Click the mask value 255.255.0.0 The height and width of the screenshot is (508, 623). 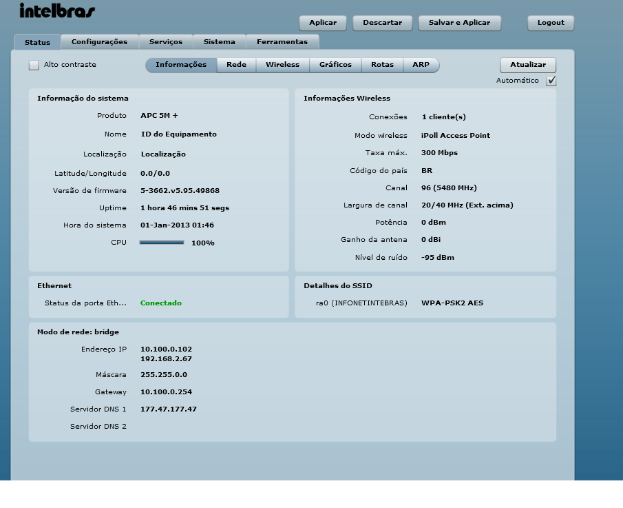pyautogui.click(x=164, y=375)
